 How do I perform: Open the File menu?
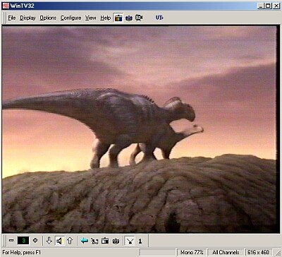point(11,18)
